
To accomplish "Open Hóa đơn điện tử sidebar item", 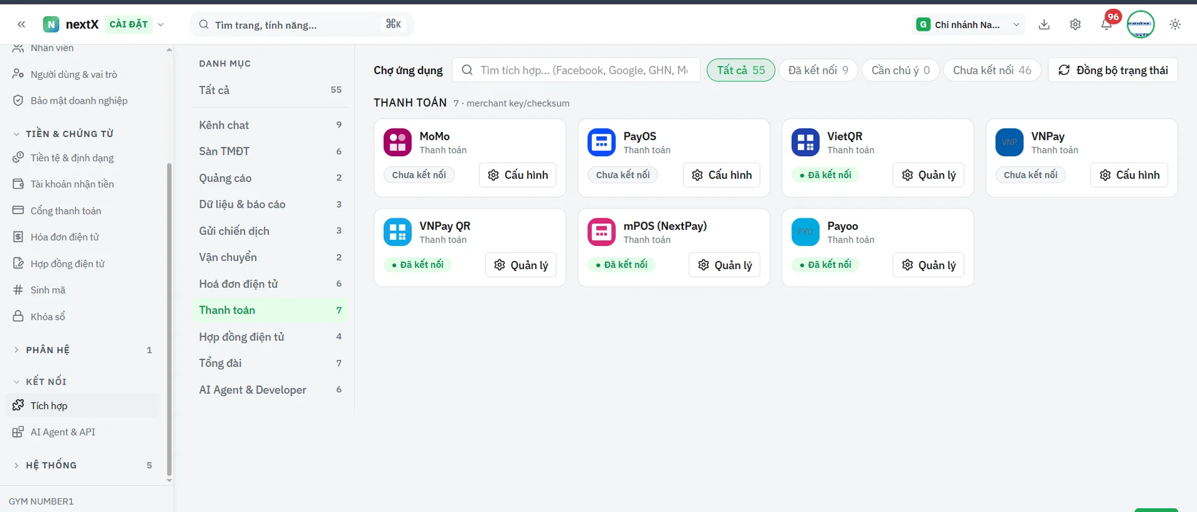I will pos(82,237).
